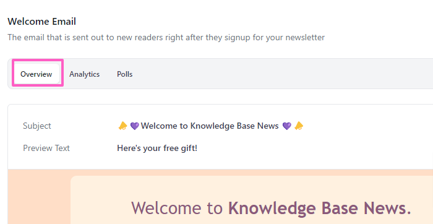Click the purple heart before "Welcome"
Screen dimensions: 433x224
[x=134, y=126]
